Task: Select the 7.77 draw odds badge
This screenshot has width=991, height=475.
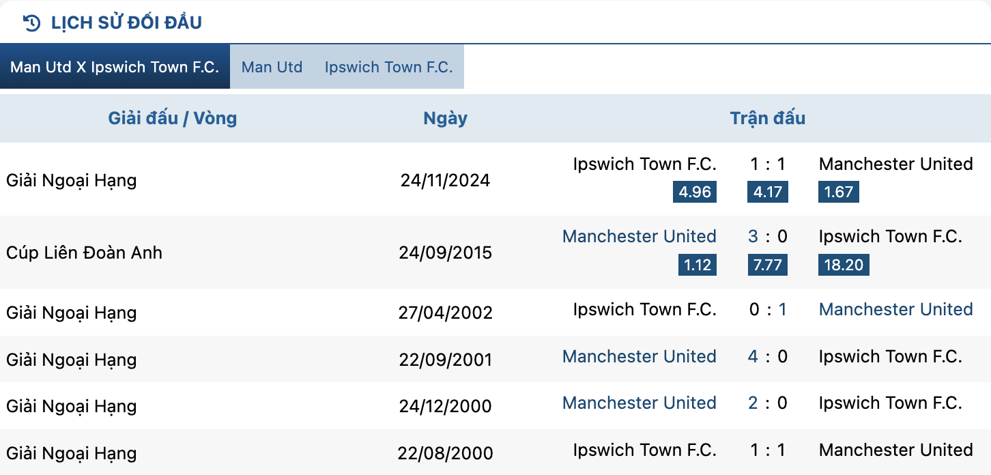Action: coord(767,265)
